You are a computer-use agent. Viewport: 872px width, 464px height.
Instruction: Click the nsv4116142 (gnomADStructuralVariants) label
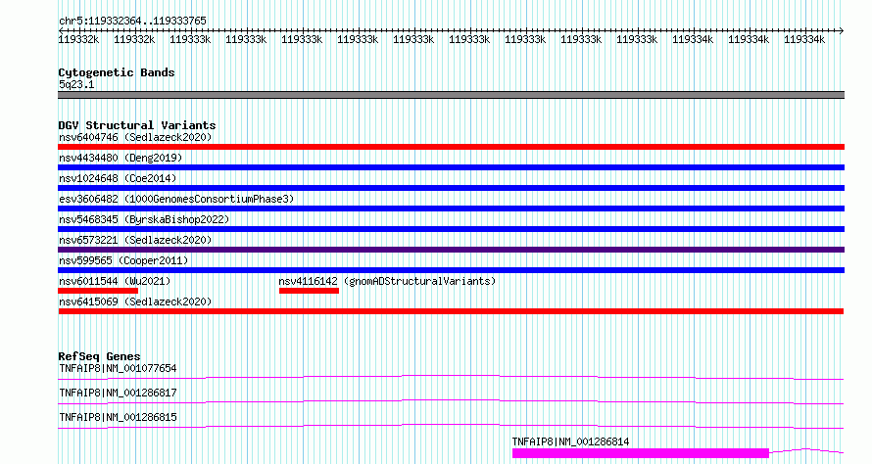[x=387, y=281]
